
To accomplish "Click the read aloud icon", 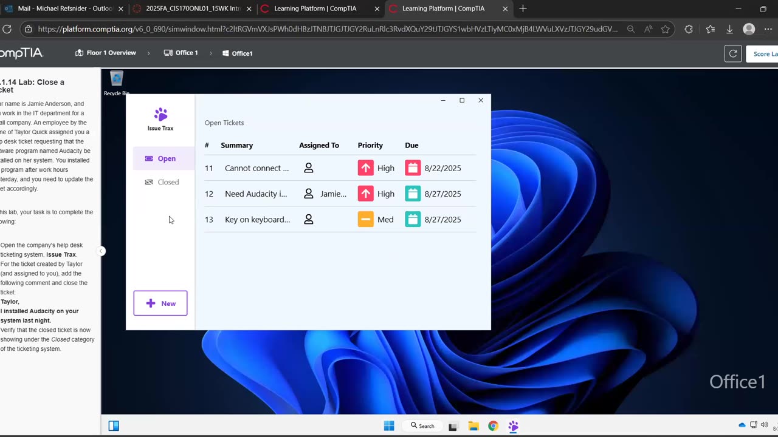I will tap(648, 29).
